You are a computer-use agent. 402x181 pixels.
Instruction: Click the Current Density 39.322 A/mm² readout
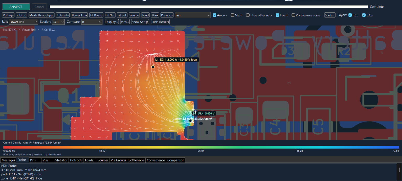point(192,119)
